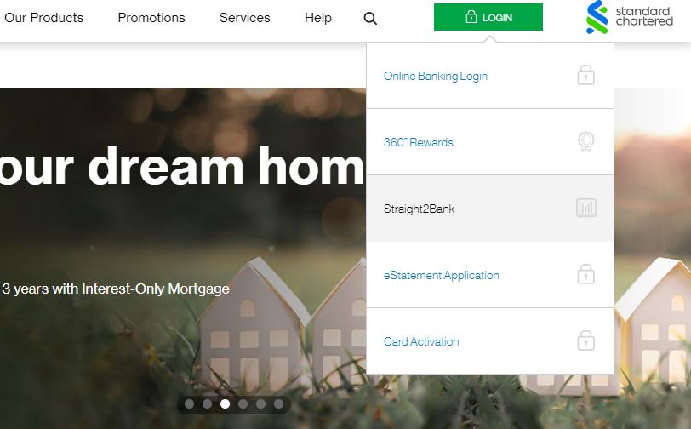
Task: Click lock icon beside Card Activation
Action: click(585, 341)
